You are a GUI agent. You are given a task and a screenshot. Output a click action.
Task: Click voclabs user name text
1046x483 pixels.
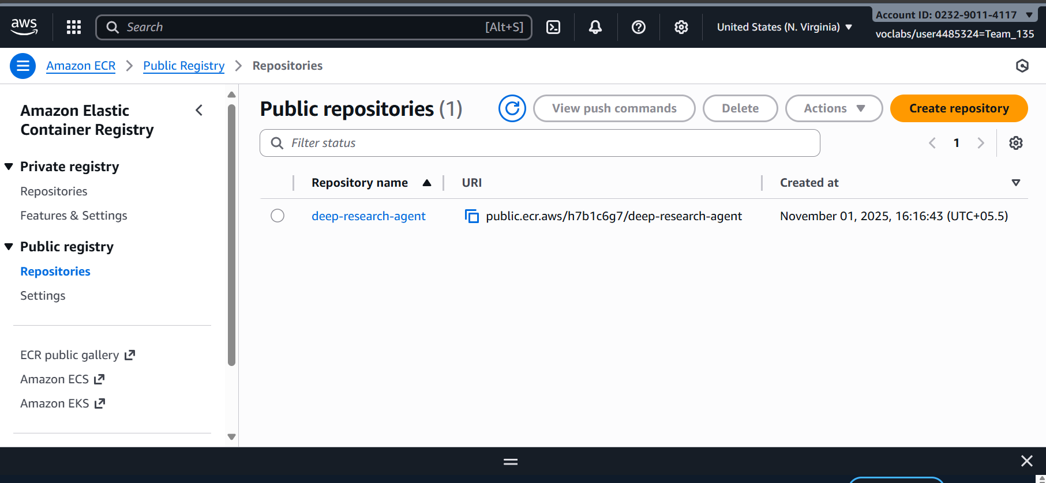954,34
